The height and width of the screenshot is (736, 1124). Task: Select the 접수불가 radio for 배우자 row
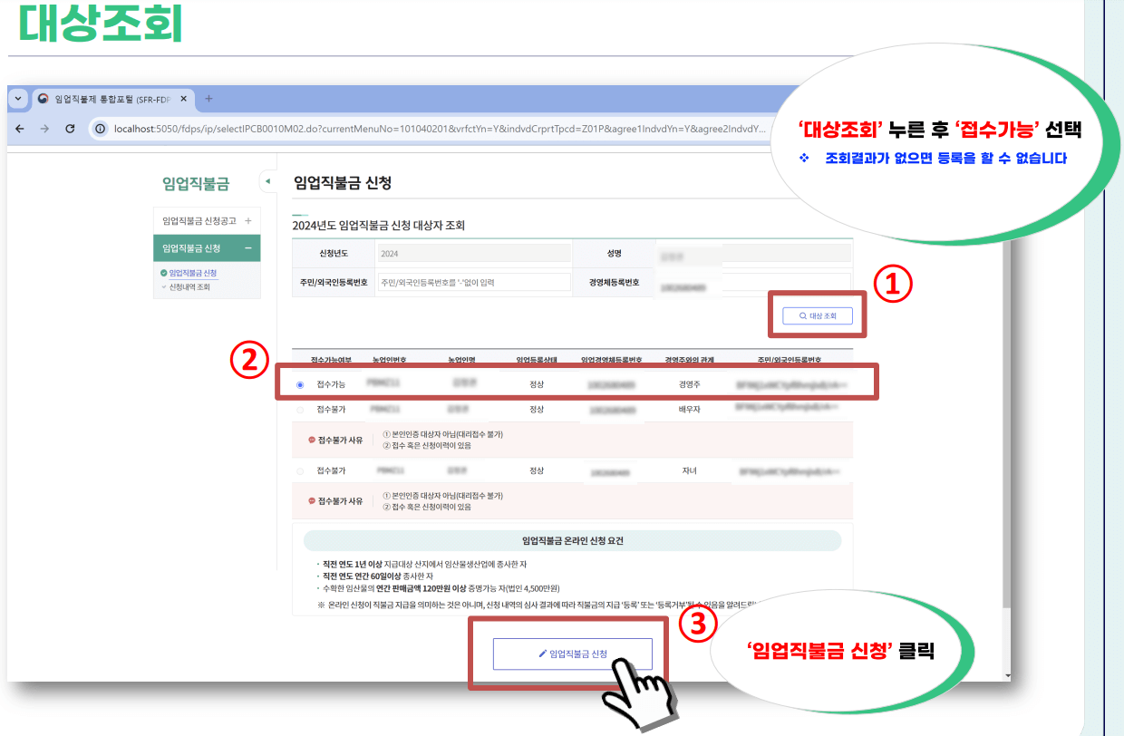pyautogui.click(x=299, y=409)
